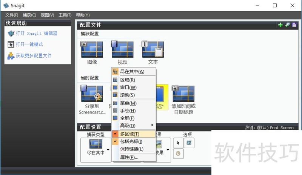Image resolution: width=302 pixels, height=175 pixels.
Task: Choose 全屏(F) capture type
Action: tap(134, 118)
